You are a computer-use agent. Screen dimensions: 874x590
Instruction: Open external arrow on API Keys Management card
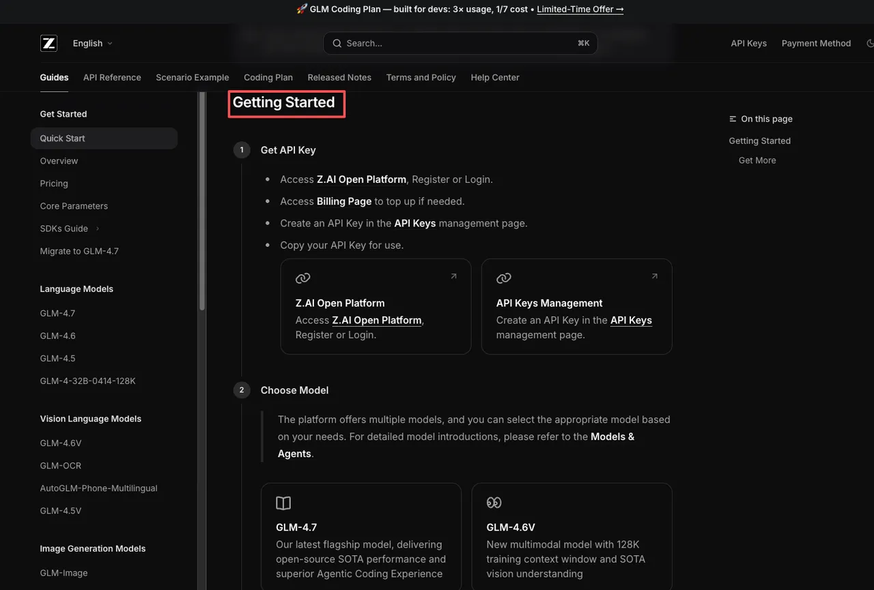654,276
